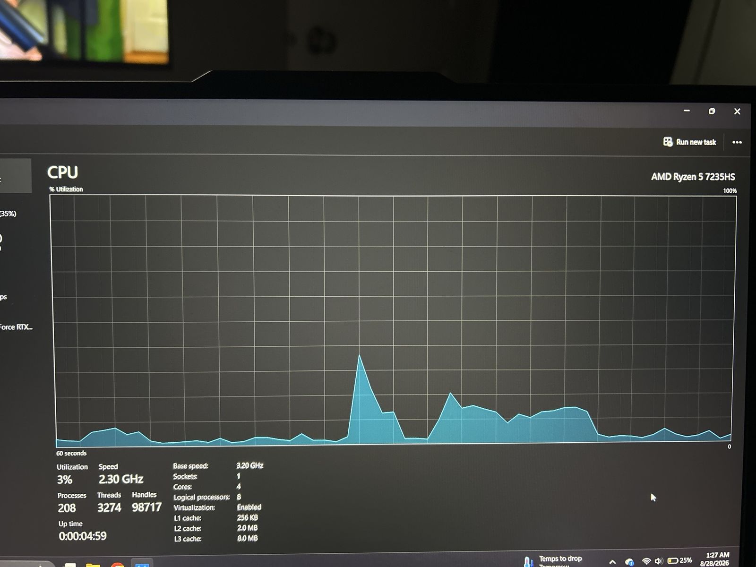This screenshot has width=756, height=567.
Task: Click the Run new task button
Action: [x=690, y=142]
